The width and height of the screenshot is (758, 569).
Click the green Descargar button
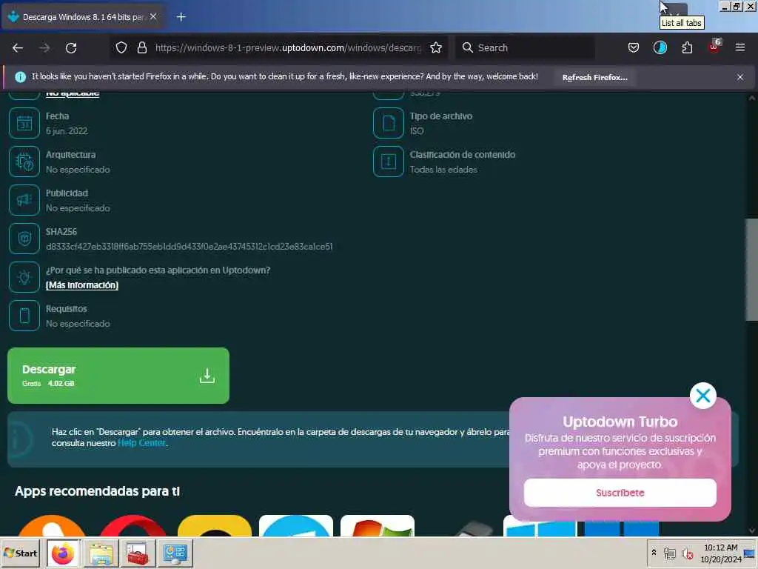tap(118, 376)
